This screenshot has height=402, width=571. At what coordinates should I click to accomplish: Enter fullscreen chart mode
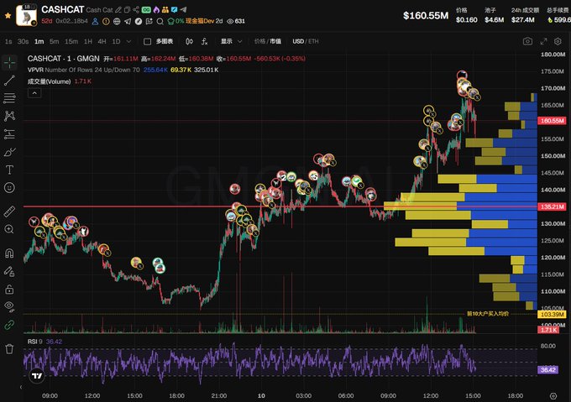click(x=543, y=41)
